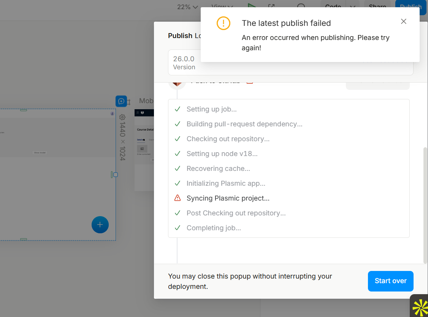
Task: Click checkmark beside Recovering cache step
Action: coord(178,169)
